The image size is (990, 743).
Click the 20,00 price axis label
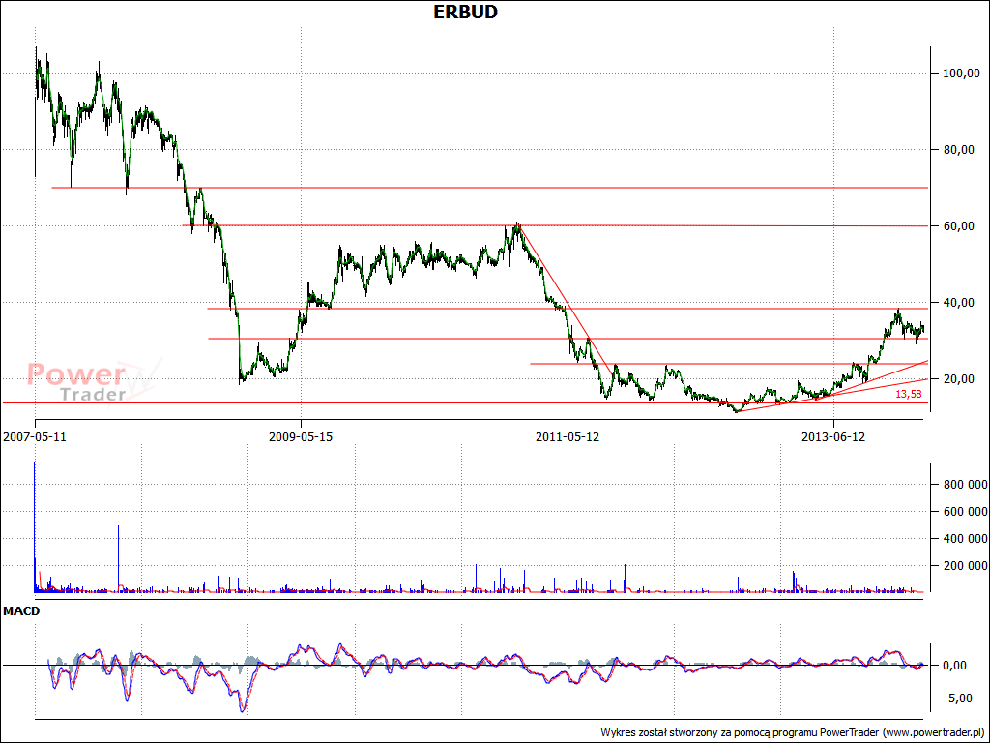pyautogui.click(x=961, y=379)
